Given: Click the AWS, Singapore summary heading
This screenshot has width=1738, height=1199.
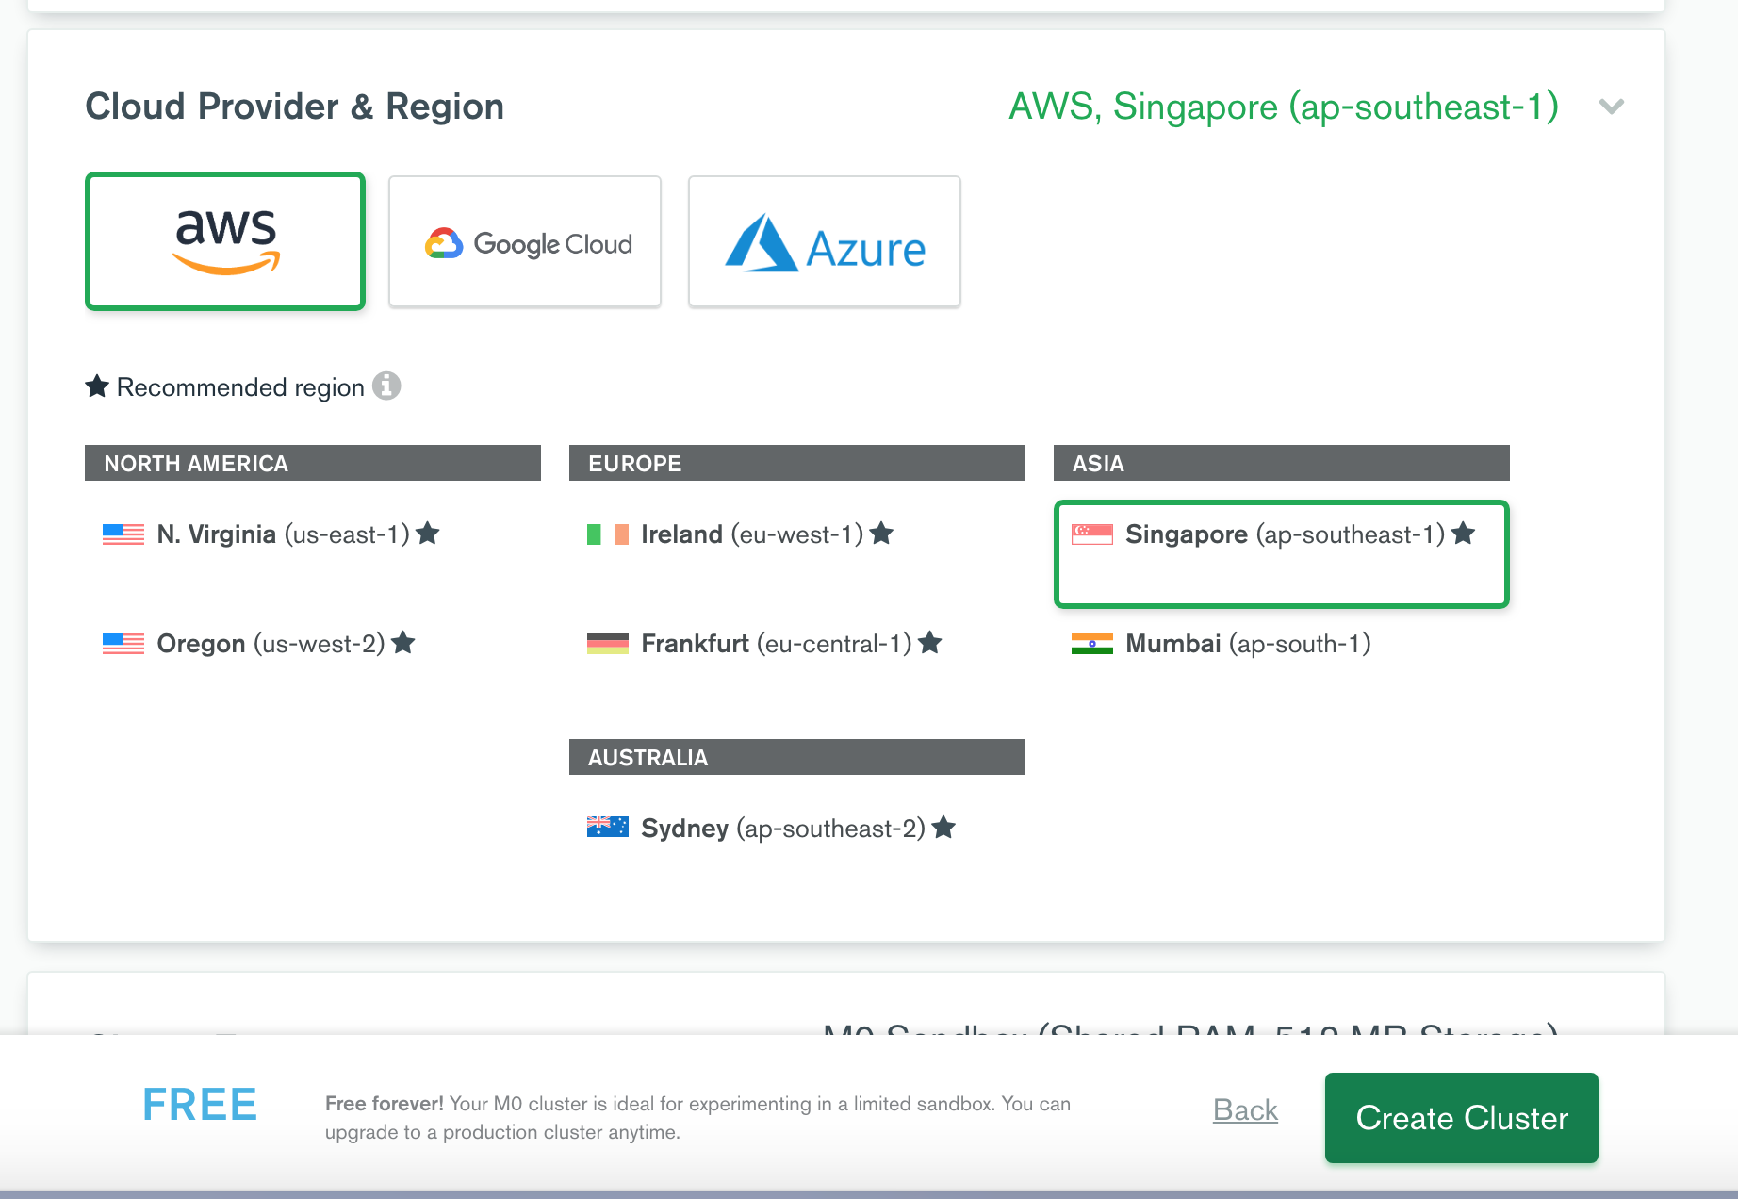Looking at the screenshot, I should click(1284, 107).
